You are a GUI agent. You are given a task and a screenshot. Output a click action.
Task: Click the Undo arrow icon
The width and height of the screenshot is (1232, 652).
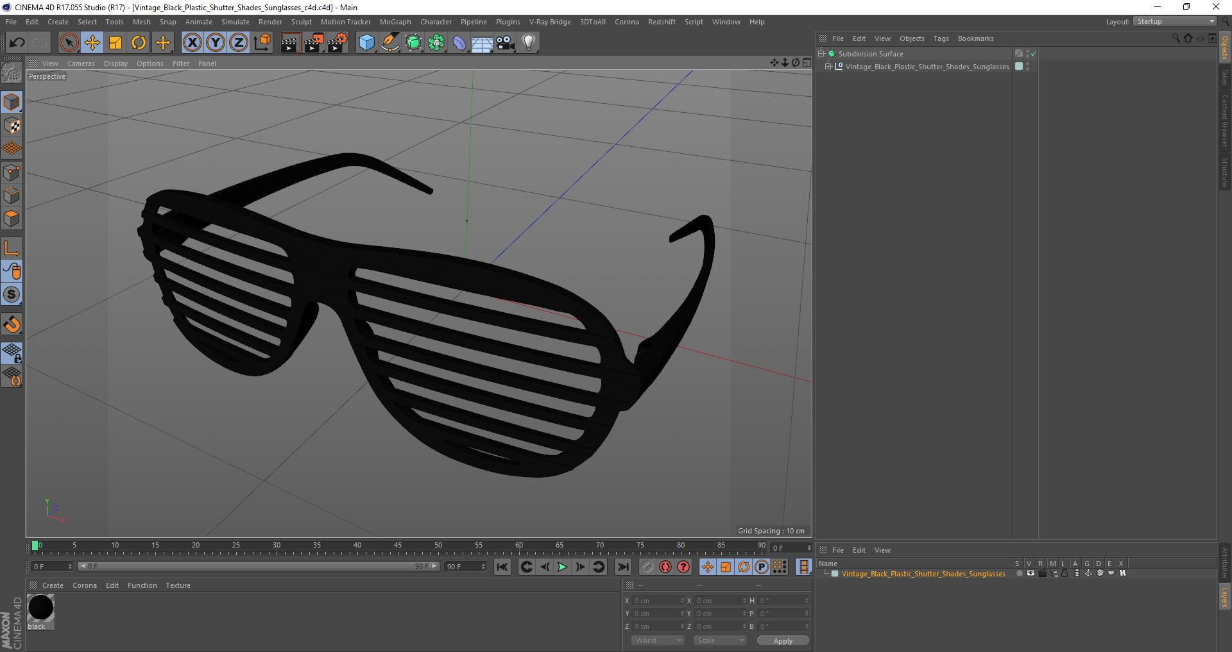pos(17,42)
